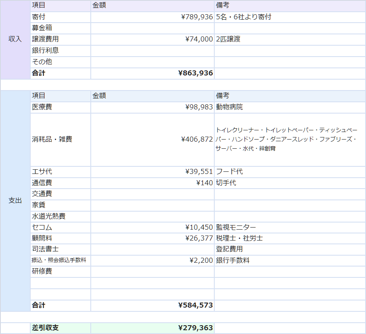Viewport: 366px width, 334px height.
Task: Click the expenses total ¥584,573 cell
Action: [152, 306]
